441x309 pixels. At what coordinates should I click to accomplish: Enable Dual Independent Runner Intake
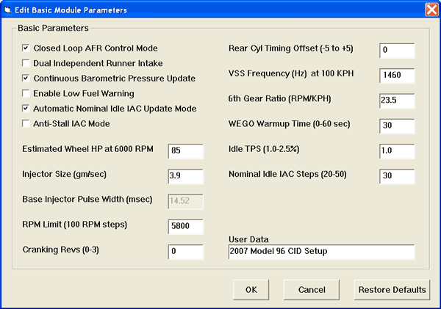[26, 63]
